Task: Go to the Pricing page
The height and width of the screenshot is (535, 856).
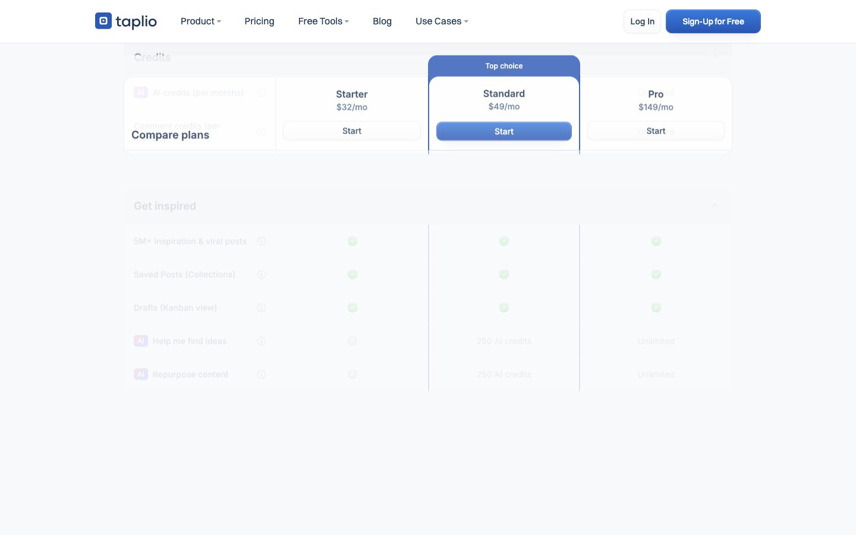Action: pyautogui.click(x=259, y=21)
